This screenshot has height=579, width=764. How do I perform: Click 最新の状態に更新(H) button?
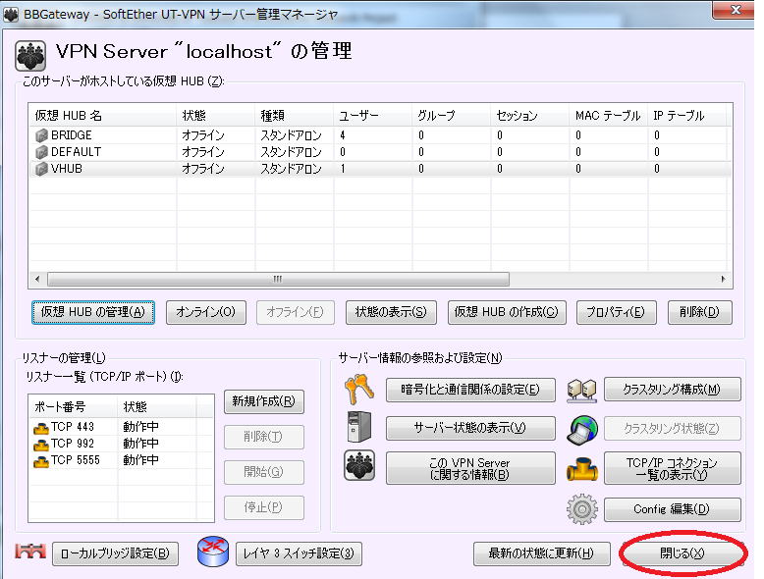coord(541,553)
